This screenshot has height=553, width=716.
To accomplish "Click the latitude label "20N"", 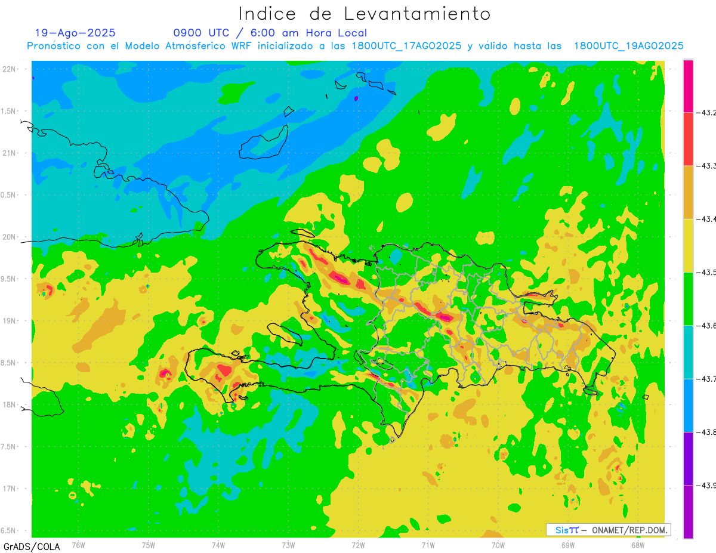I will pyautogui.click(x=10, y=237).
